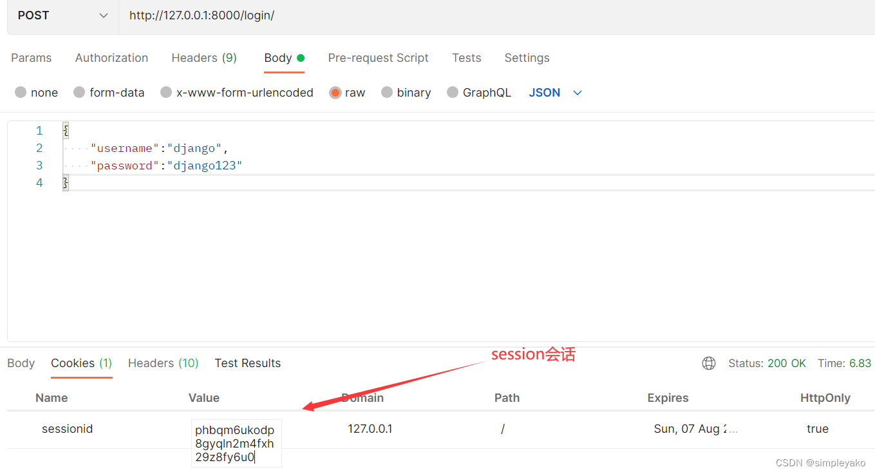Select the form-data body type
The width and height of the screenshot is (875, 474).
(x=117, y=92)
